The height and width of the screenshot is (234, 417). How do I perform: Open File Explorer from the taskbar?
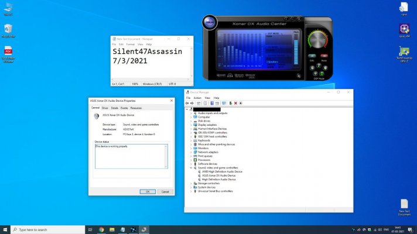[112, 229]
